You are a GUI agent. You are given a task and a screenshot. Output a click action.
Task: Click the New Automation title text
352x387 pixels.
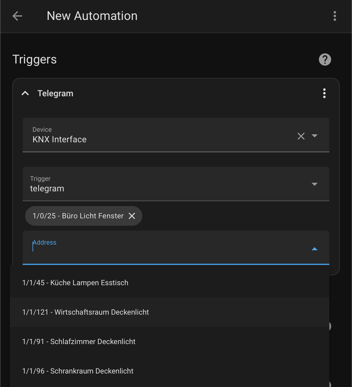coord(92,16)
